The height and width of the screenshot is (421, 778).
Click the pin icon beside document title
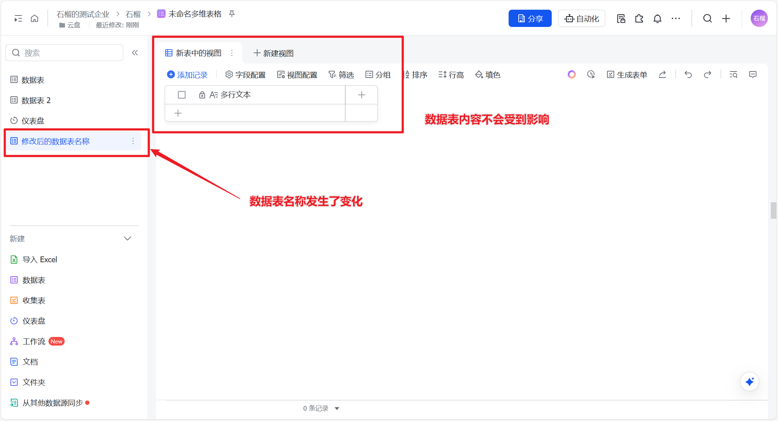(232, 14)
